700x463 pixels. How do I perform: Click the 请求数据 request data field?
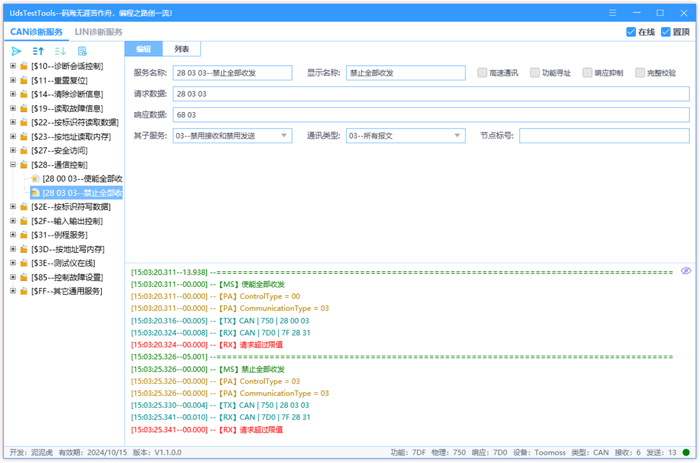pos(431,94)
